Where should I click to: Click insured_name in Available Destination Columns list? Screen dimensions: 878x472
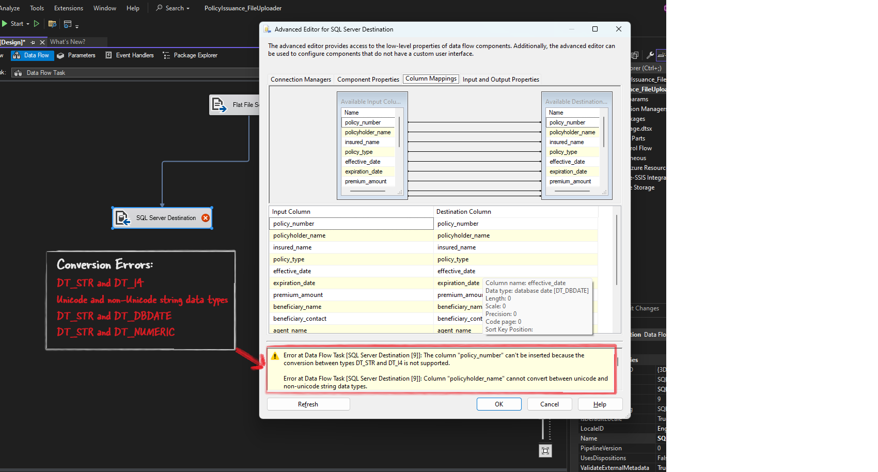tap(572, 142)
